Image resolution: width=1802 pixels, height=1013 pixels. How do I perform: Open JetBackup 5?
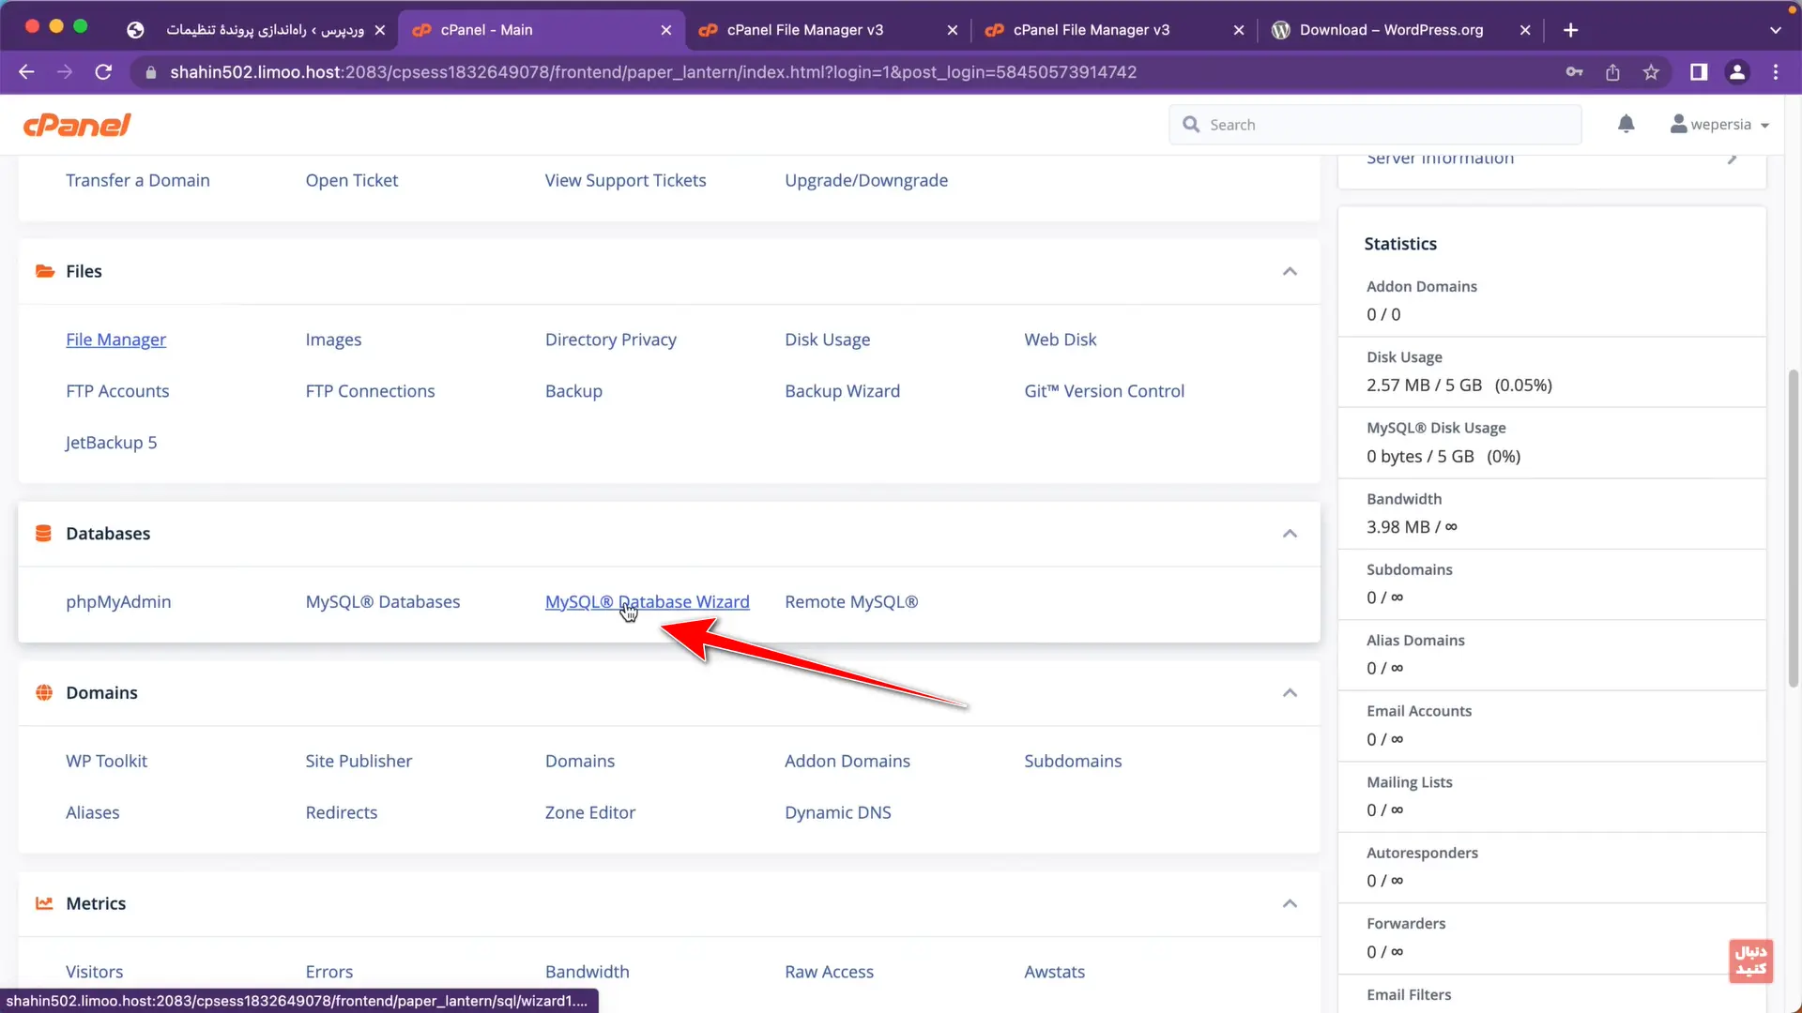(111, 443)
